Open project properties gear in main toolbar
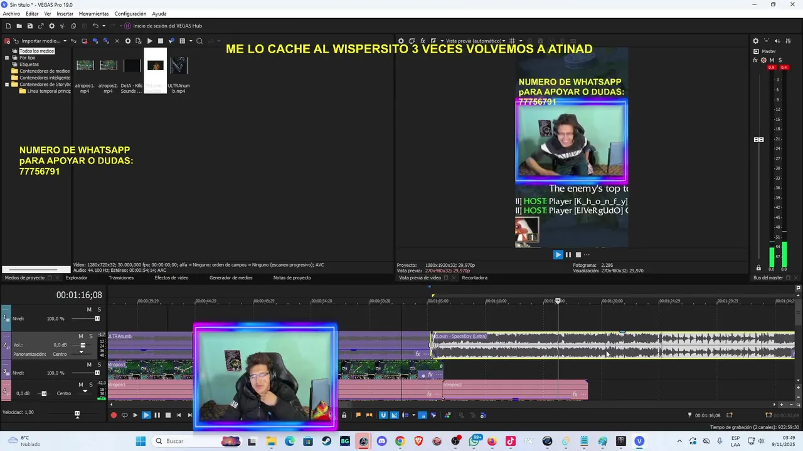Image resolution: width=803 pixels, height=451 pixels. [51, 26]
